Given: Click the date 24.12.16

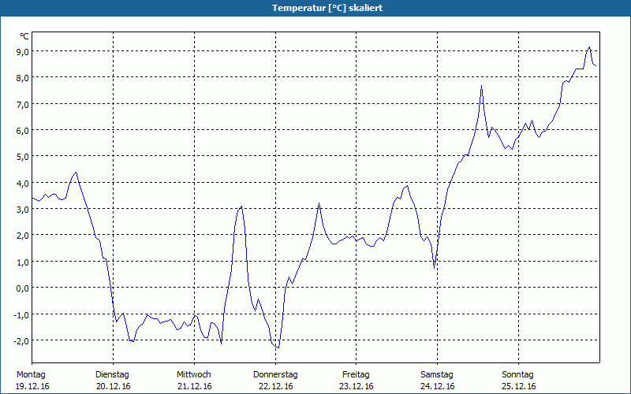Looking at the screenshot, I should [438, 386].
